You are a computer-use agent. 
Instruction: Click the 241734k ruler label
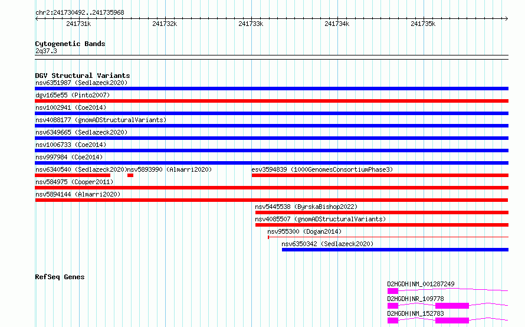click(x=337, y=24)
